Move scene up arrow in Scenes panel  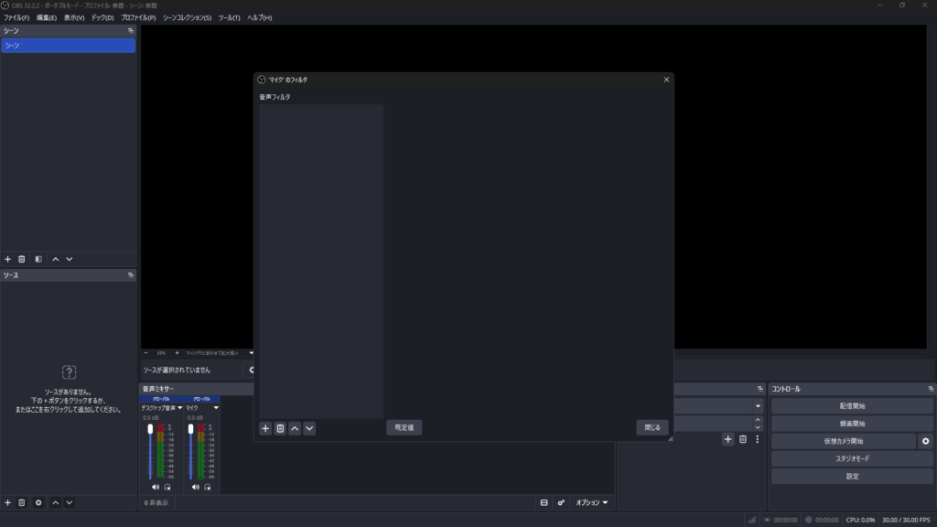pos(56,259)
